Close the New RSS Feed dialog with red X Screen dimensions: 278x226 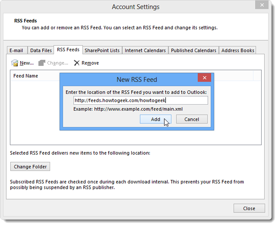coord(204,78)
